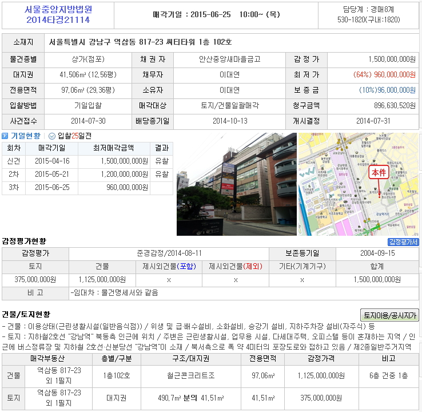Select 제시외건물(제외) column header

[x=236, y=267]
